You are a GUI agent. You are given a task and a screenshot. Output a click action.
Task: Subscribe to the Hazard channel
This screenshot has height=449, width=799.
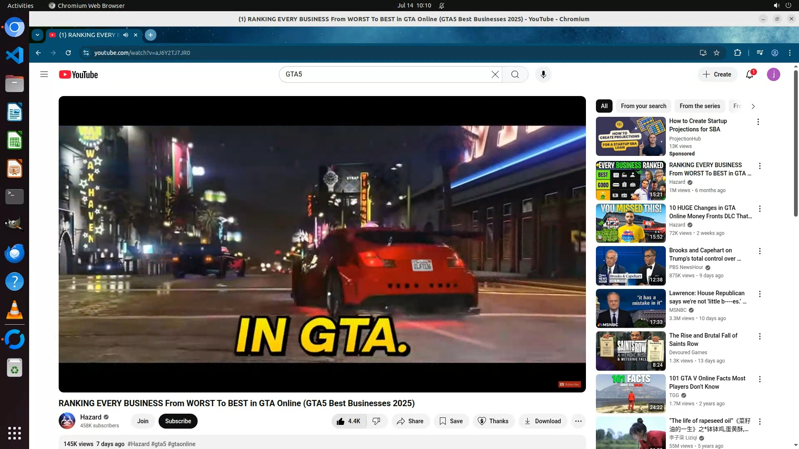178,421
